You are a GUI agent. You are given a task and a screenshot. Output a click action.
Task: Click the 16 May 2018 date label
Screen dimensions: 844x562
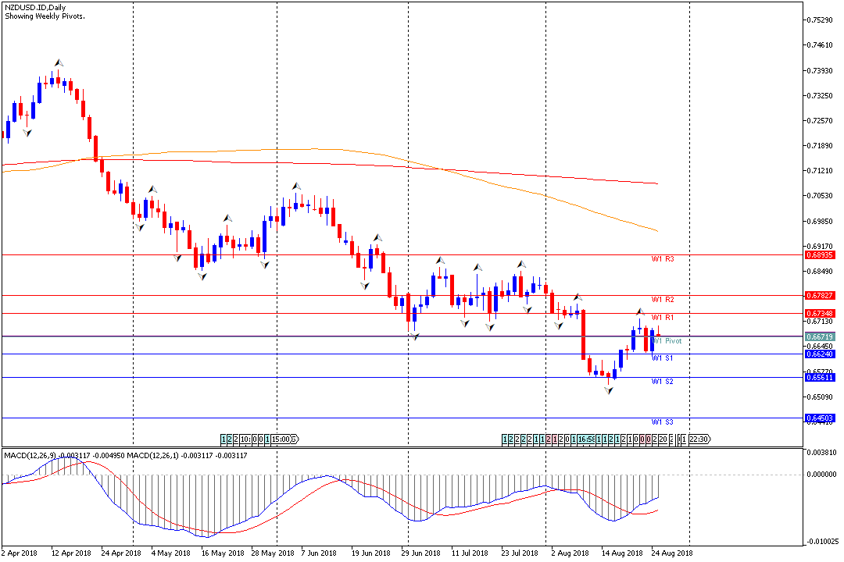click(x=222, y=553)
